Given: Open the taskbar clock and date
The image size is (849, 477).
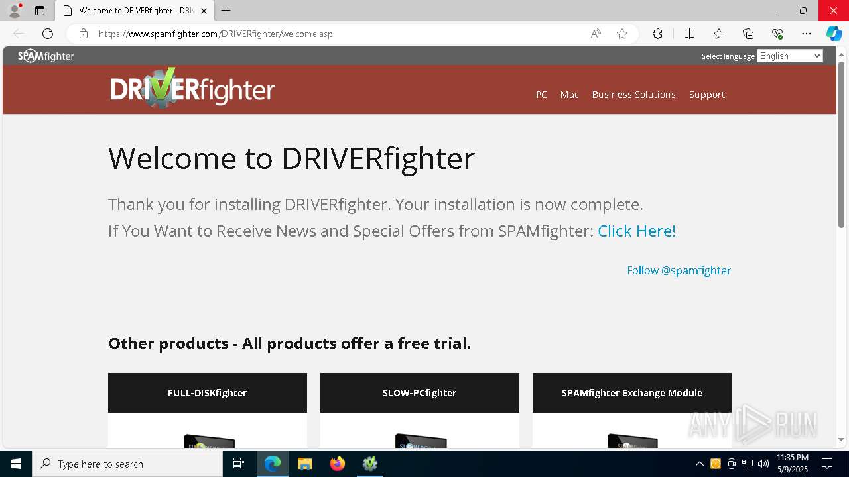Looking at the screenshot, I should [x=793, y=464].
